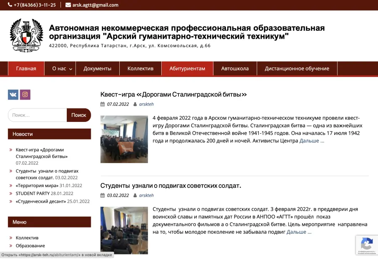
Task: Focus the Поиск search input field
Action: point(37,115)
